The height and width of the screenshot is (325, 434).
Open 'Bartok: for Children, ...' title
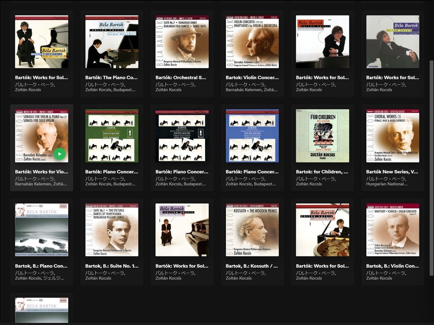(x=323, y=172)
